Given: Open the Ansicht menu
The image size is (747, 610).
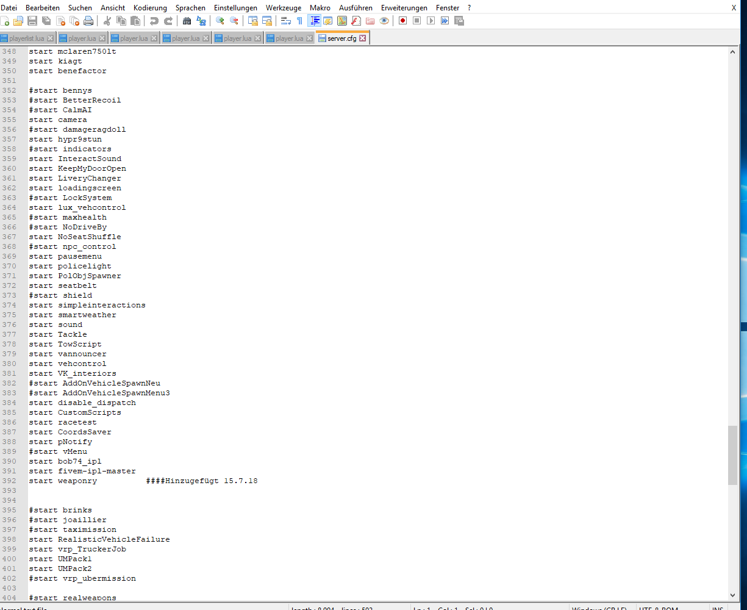Looking at the screenshot, I should [113, 8].
